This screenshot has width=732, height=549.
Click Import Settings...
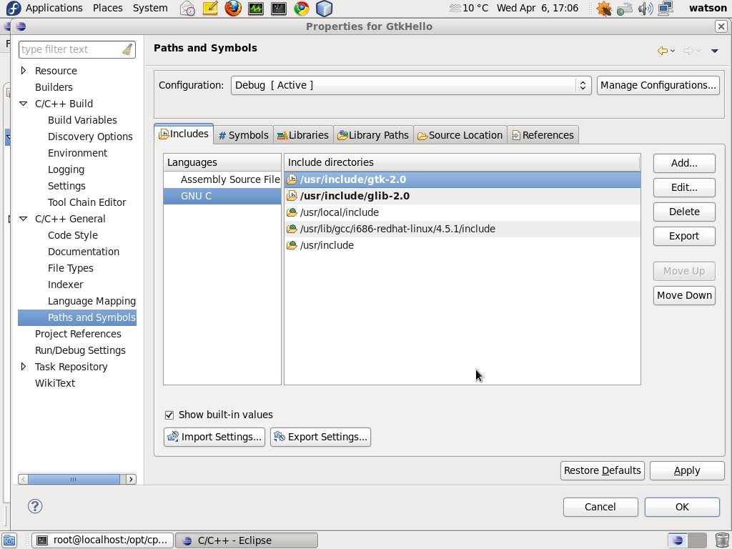214,437
